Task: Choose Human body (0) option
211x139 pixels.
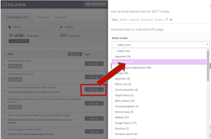Action: [x=159, y=112]
